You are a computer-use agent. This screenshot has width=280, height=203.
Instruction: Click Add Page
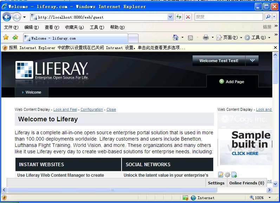tap(232, 82)
